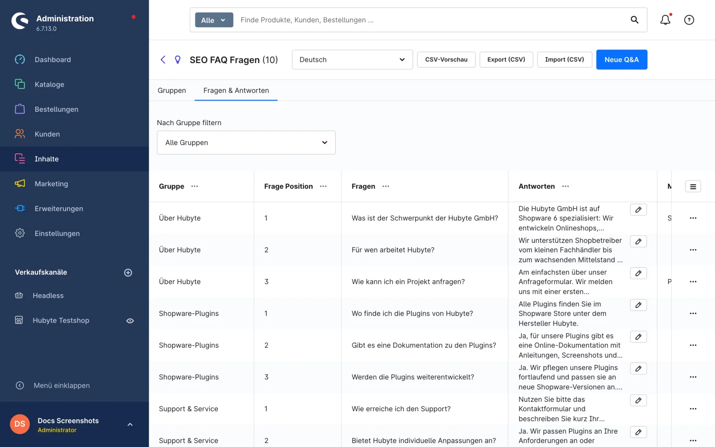Open row actions for 'Wie erreiche ich den Support?'
The width and height of the screenshot is (715, 447).
pyautogui.click(x=693, y=409)
